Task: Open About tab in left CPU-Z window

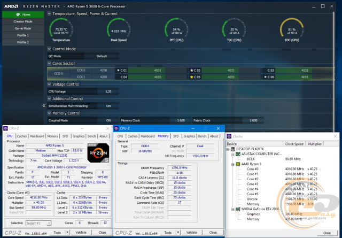Action: pyautogui.click(x=103, y=136)
